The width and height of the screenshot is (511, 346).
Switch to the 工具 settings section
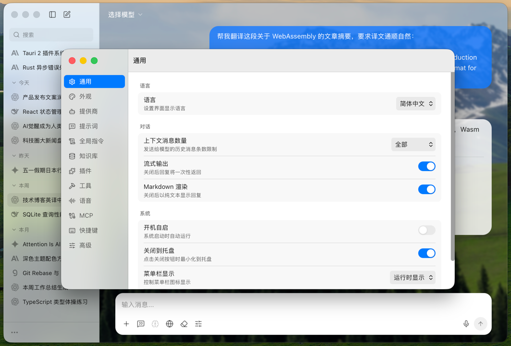coord(86,185)
